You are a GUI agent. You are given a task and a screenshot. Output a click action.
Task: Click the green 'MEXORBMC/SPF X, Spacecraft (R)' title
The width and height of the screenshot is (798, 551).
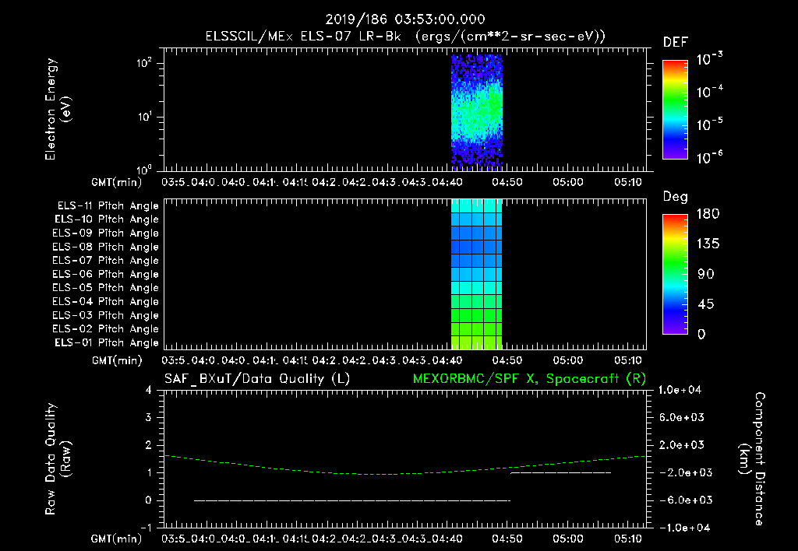[x=529, y=379]
